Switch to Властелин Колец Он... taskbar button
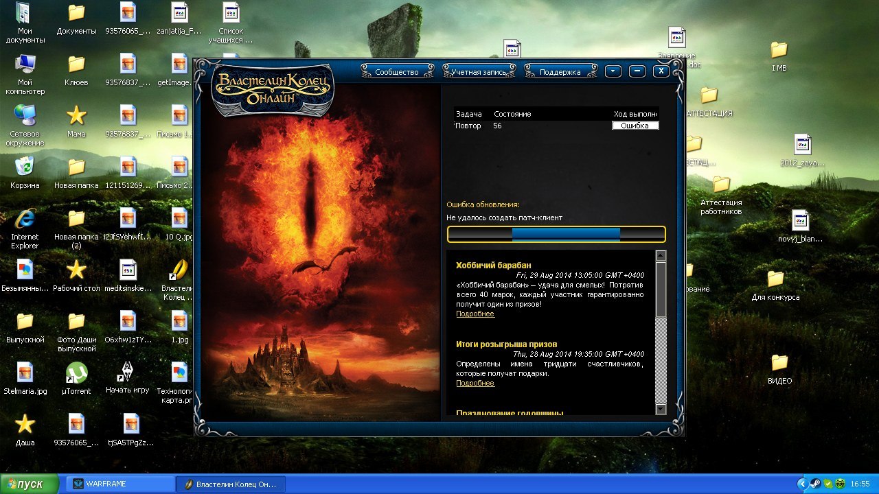Viewport: 879px width, 494px height. coord(231,484)
